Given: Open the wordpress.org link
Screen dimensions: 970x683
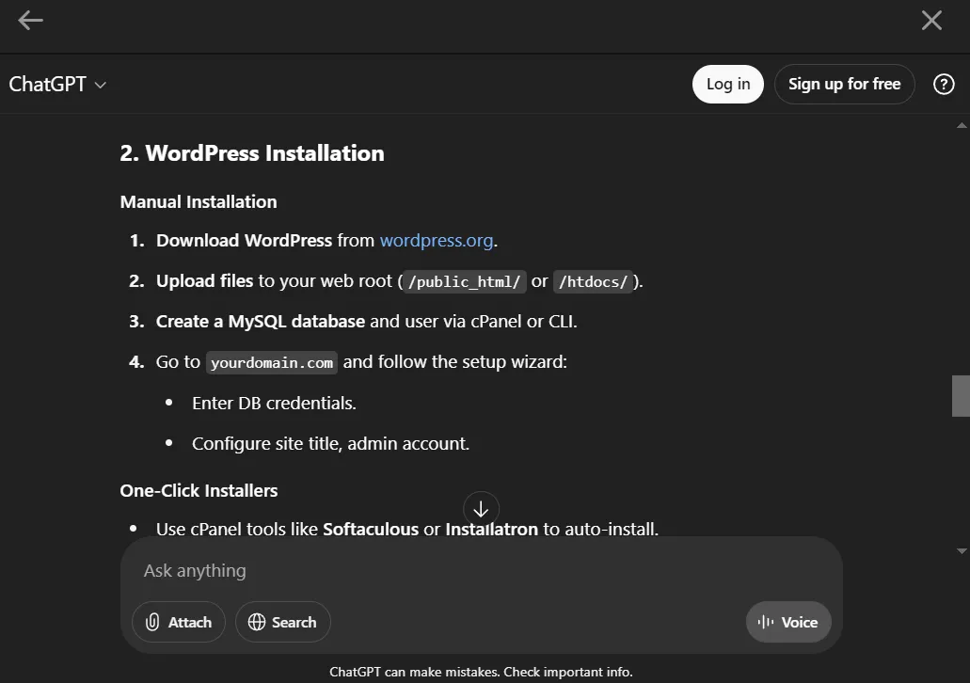Looking at the screenshot, I should (437, 241).
